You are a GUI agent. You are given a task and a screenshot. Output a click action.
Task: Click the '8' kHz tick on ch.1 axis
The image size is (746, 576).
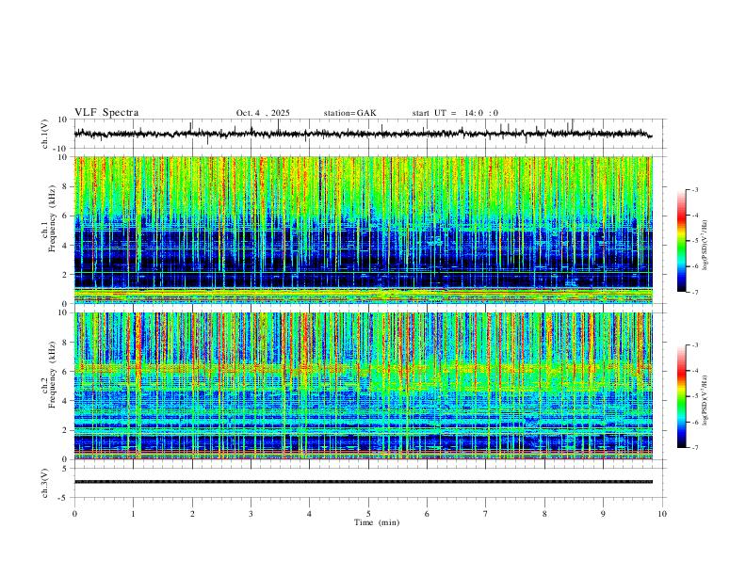point(66,186)
